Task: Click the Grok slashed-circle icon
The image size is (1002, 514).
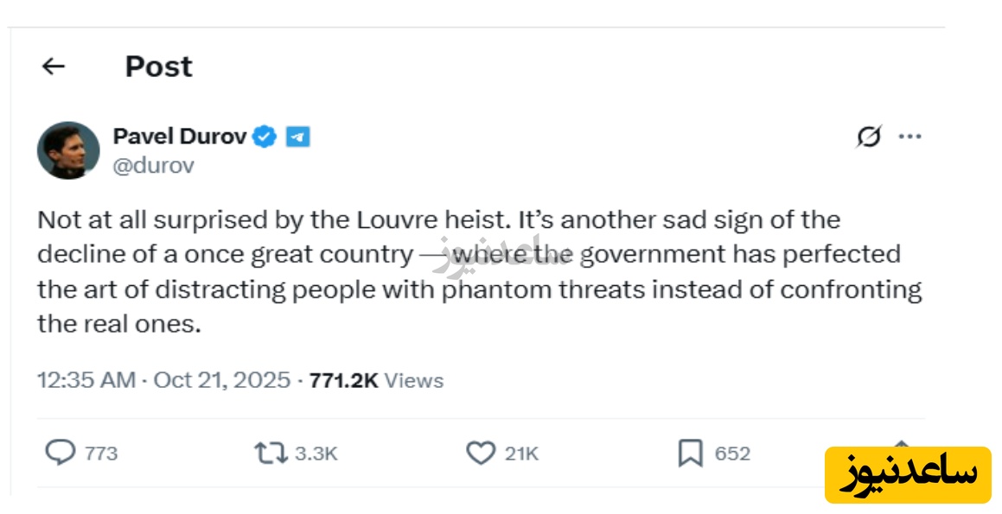Action: click(869, 137)
